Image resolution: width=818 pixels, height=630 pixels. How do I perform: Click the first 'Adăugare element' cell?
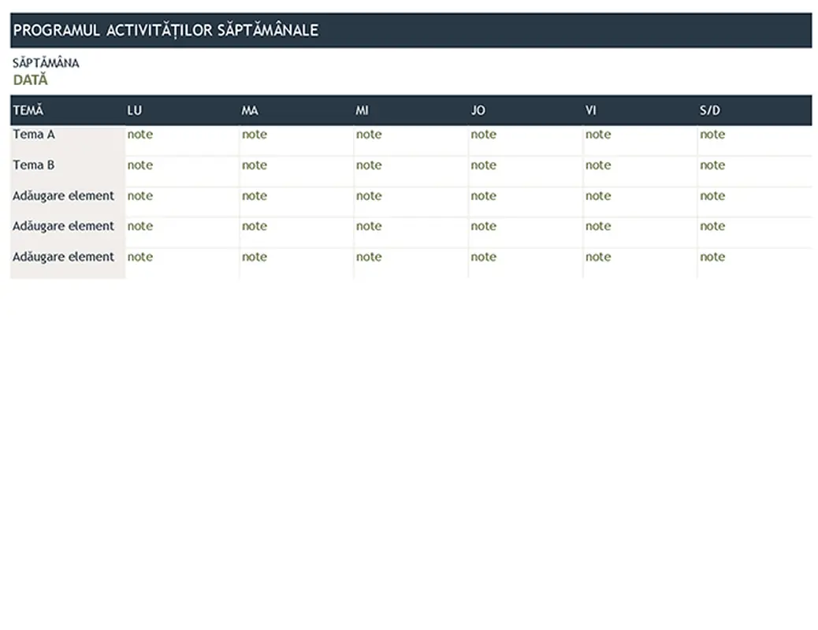tap(63, 196)
